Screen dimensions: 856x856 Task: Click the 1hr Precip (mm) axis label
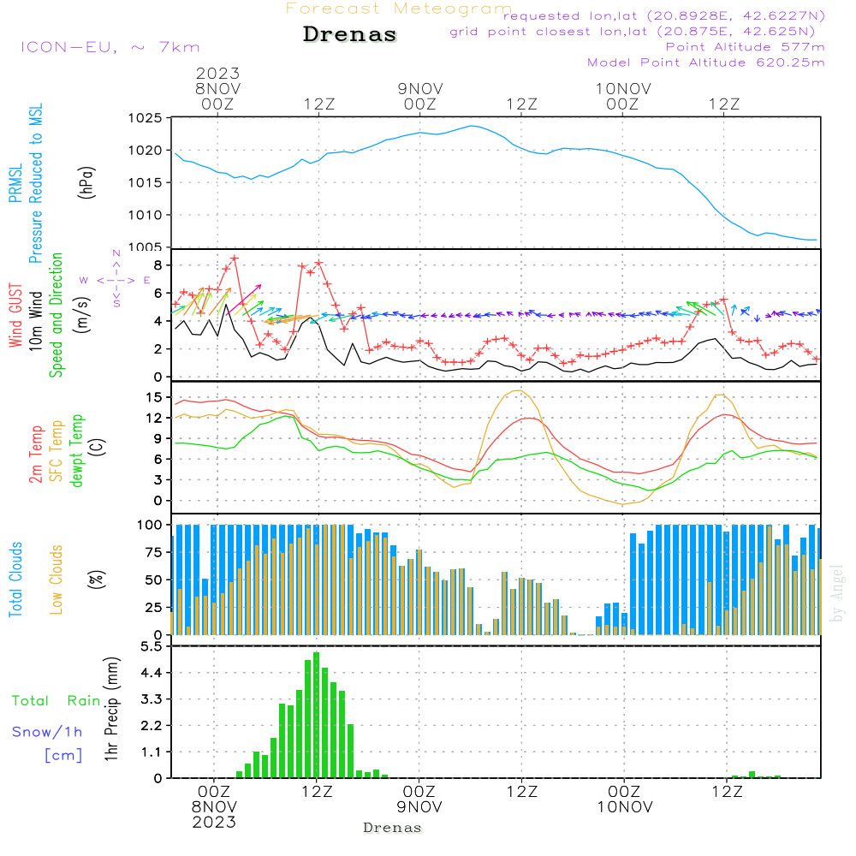point(110,710)
